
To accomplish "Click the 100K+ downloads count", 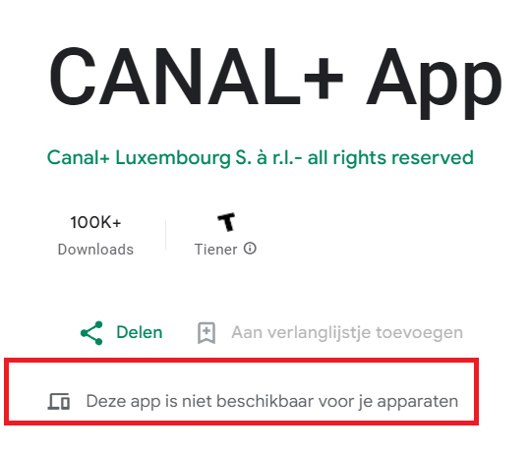I will pos(95,222).
